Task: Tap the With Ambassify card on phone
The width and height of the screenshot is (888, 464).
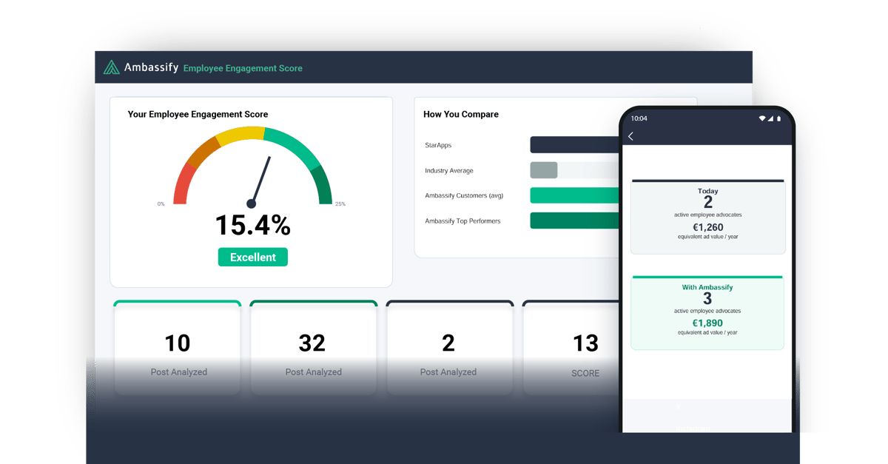Action: click(x=708, y=312)
